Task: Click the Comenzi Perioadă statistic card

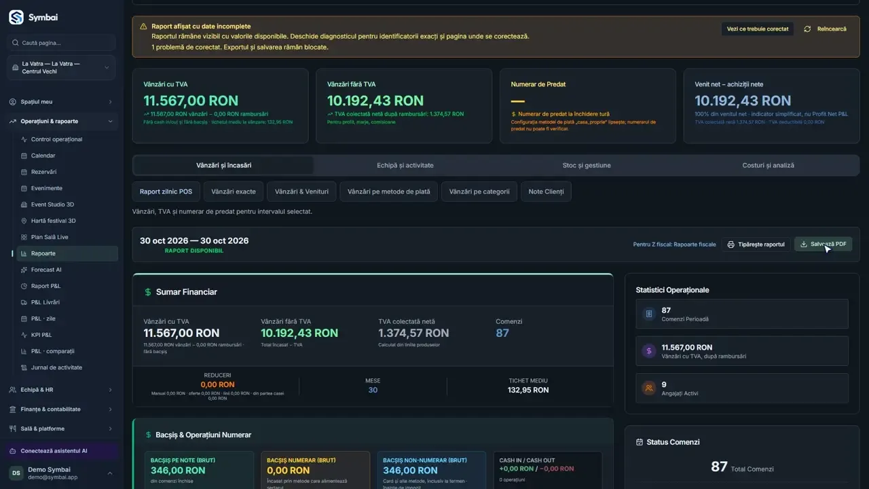Action: [x=742, y=314]
